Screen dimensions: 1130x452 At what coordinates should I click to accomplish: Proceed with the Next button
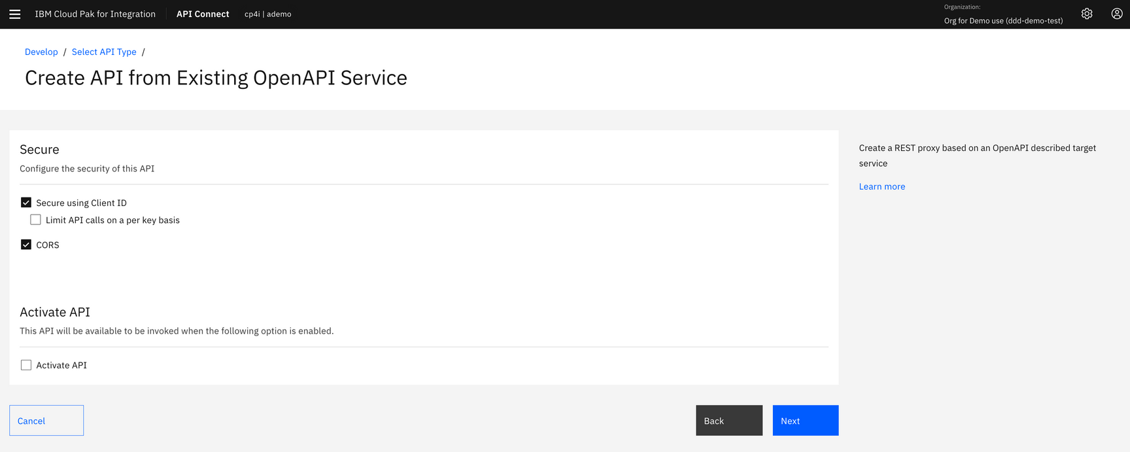coord(805,420)
